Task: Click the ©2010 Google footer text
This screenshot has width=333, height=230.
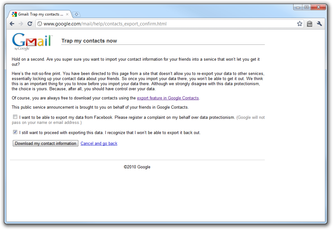Action: pyautogui.click(x=137, y=167)
